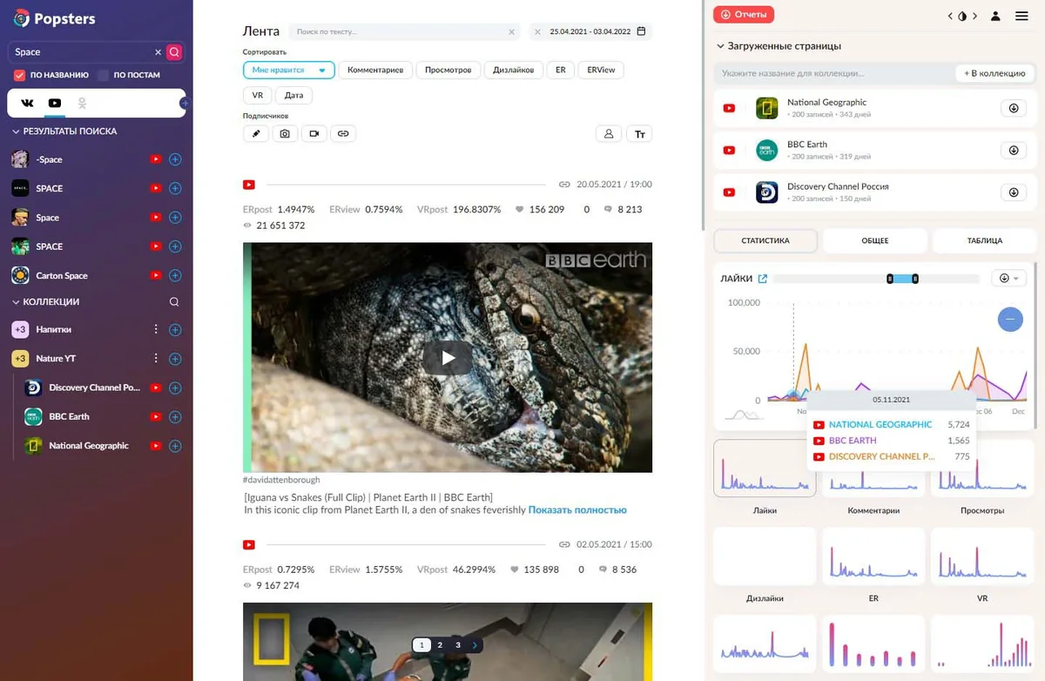Select the Odnoklassniki social network tab
Viewport: 1045px width, 681px height.
pos(82,104)
